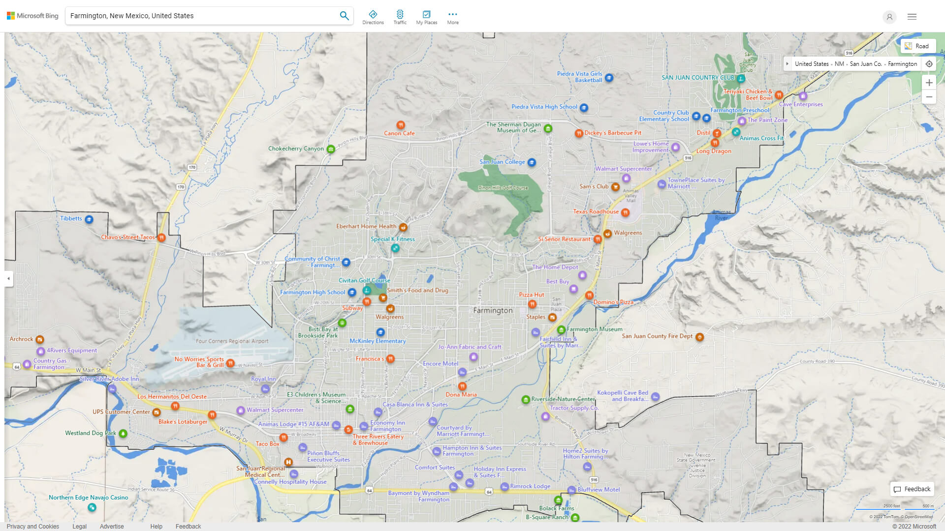This screenshot has height=531, width=945.
Task: Click the Tibbetts school pin
Action: [x=89, y=219]
